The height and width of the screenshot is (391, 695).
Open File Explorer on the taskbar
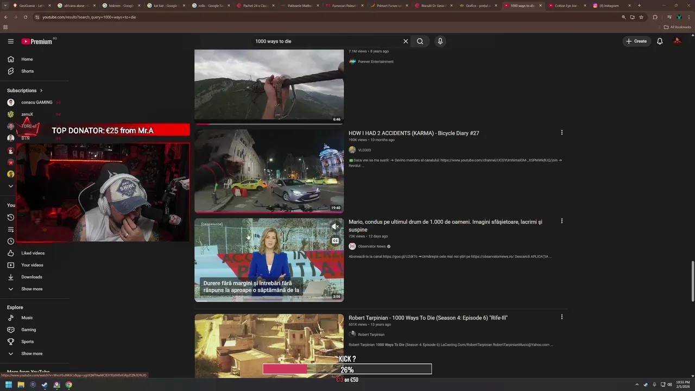click(21, 384)
